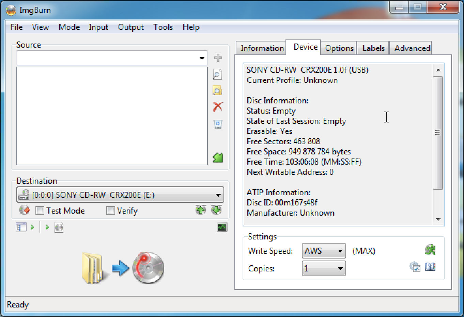Click the 'Free Sectors: 463 808' line
This screenshot has width=464, height=317.
pos(283,141)
